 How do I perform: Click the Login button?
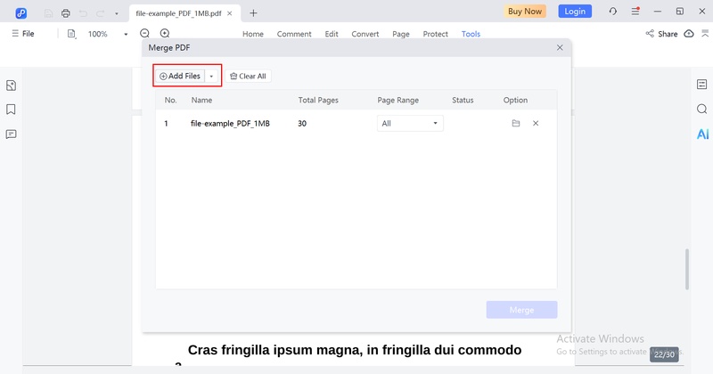click(x=575, y=12)
